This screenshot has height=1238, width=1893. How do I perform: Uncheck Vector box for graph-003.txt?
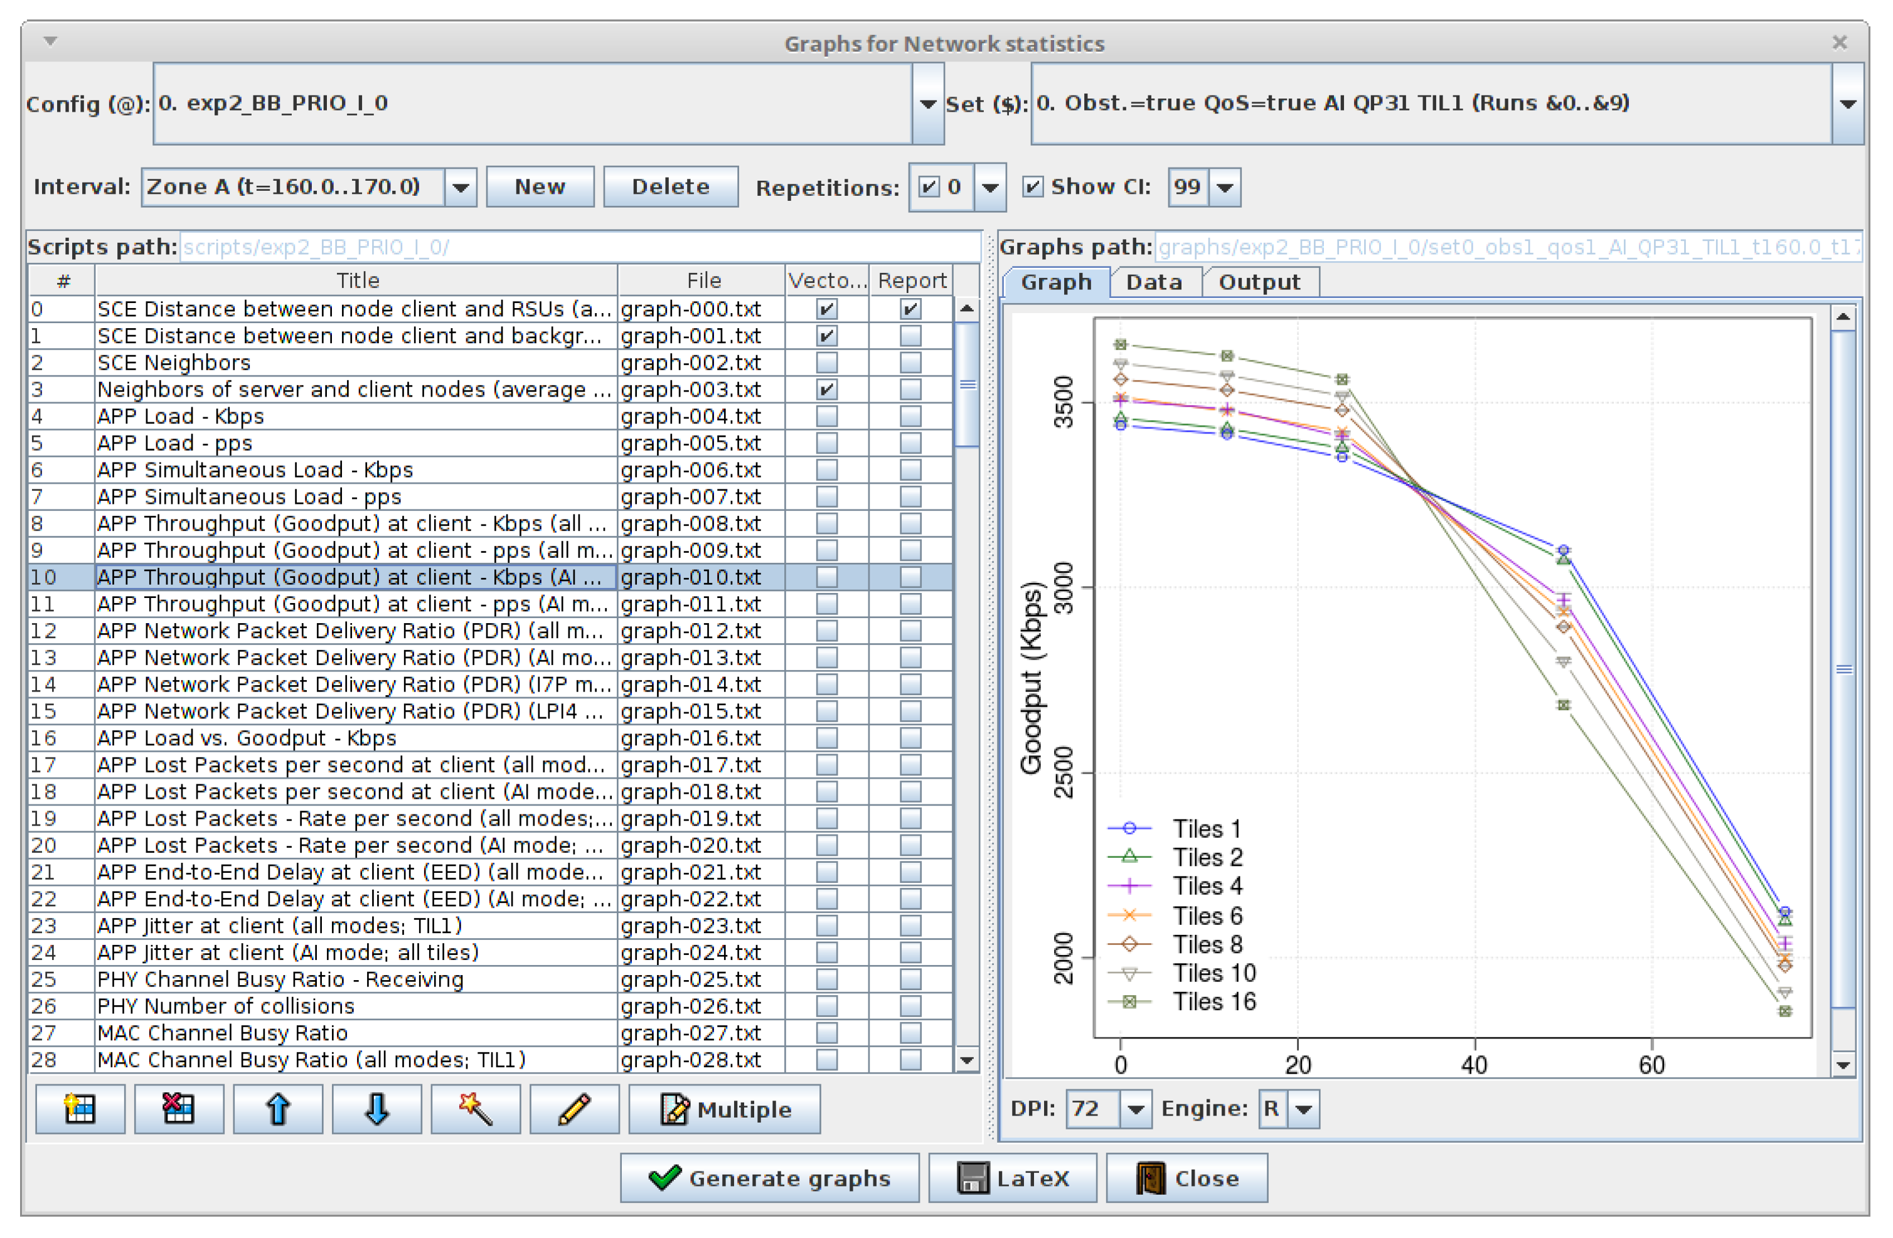(x=826, y=389)
